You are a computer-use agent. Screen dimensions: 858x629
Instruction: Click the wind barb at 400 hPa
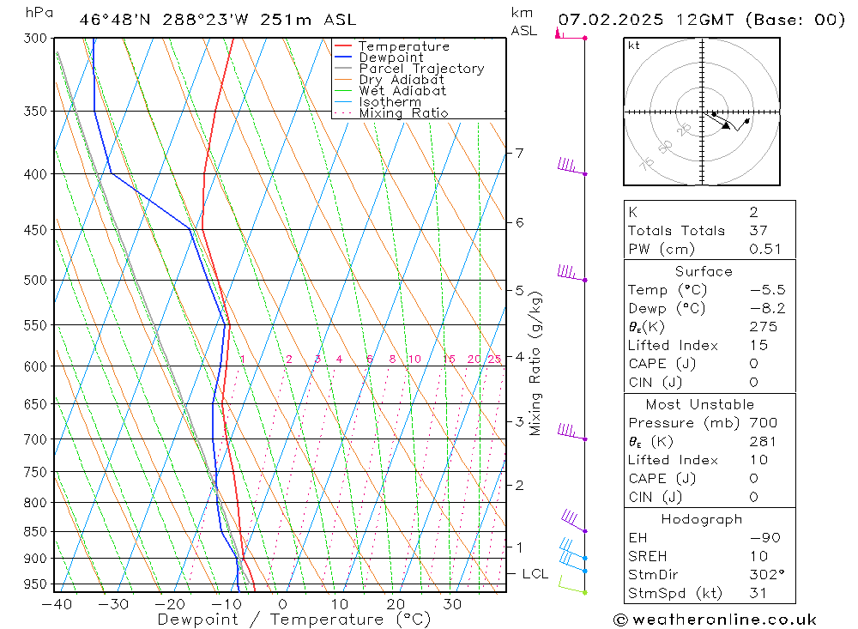[x=571, y=166]
